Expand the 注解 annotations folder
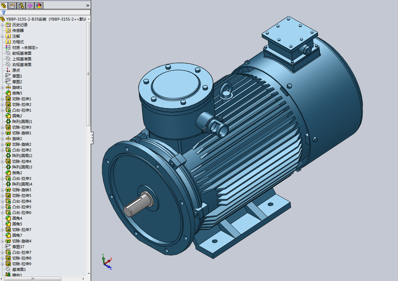398x281 pixels. [x=3, y=36]
